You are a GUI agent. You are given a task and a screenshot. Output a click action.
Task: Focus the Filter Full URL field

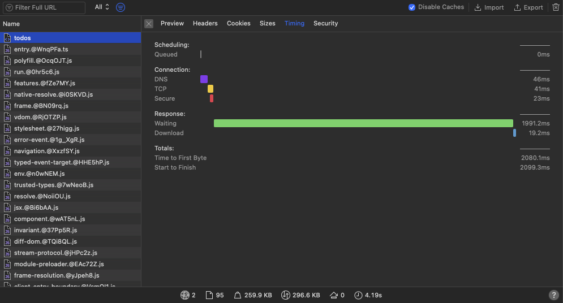click(44, 7)
